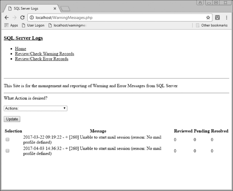The width and height of the screenshot is (233, 191).
Task: Click the Reviewed column header
Action: tap(183, 131)
